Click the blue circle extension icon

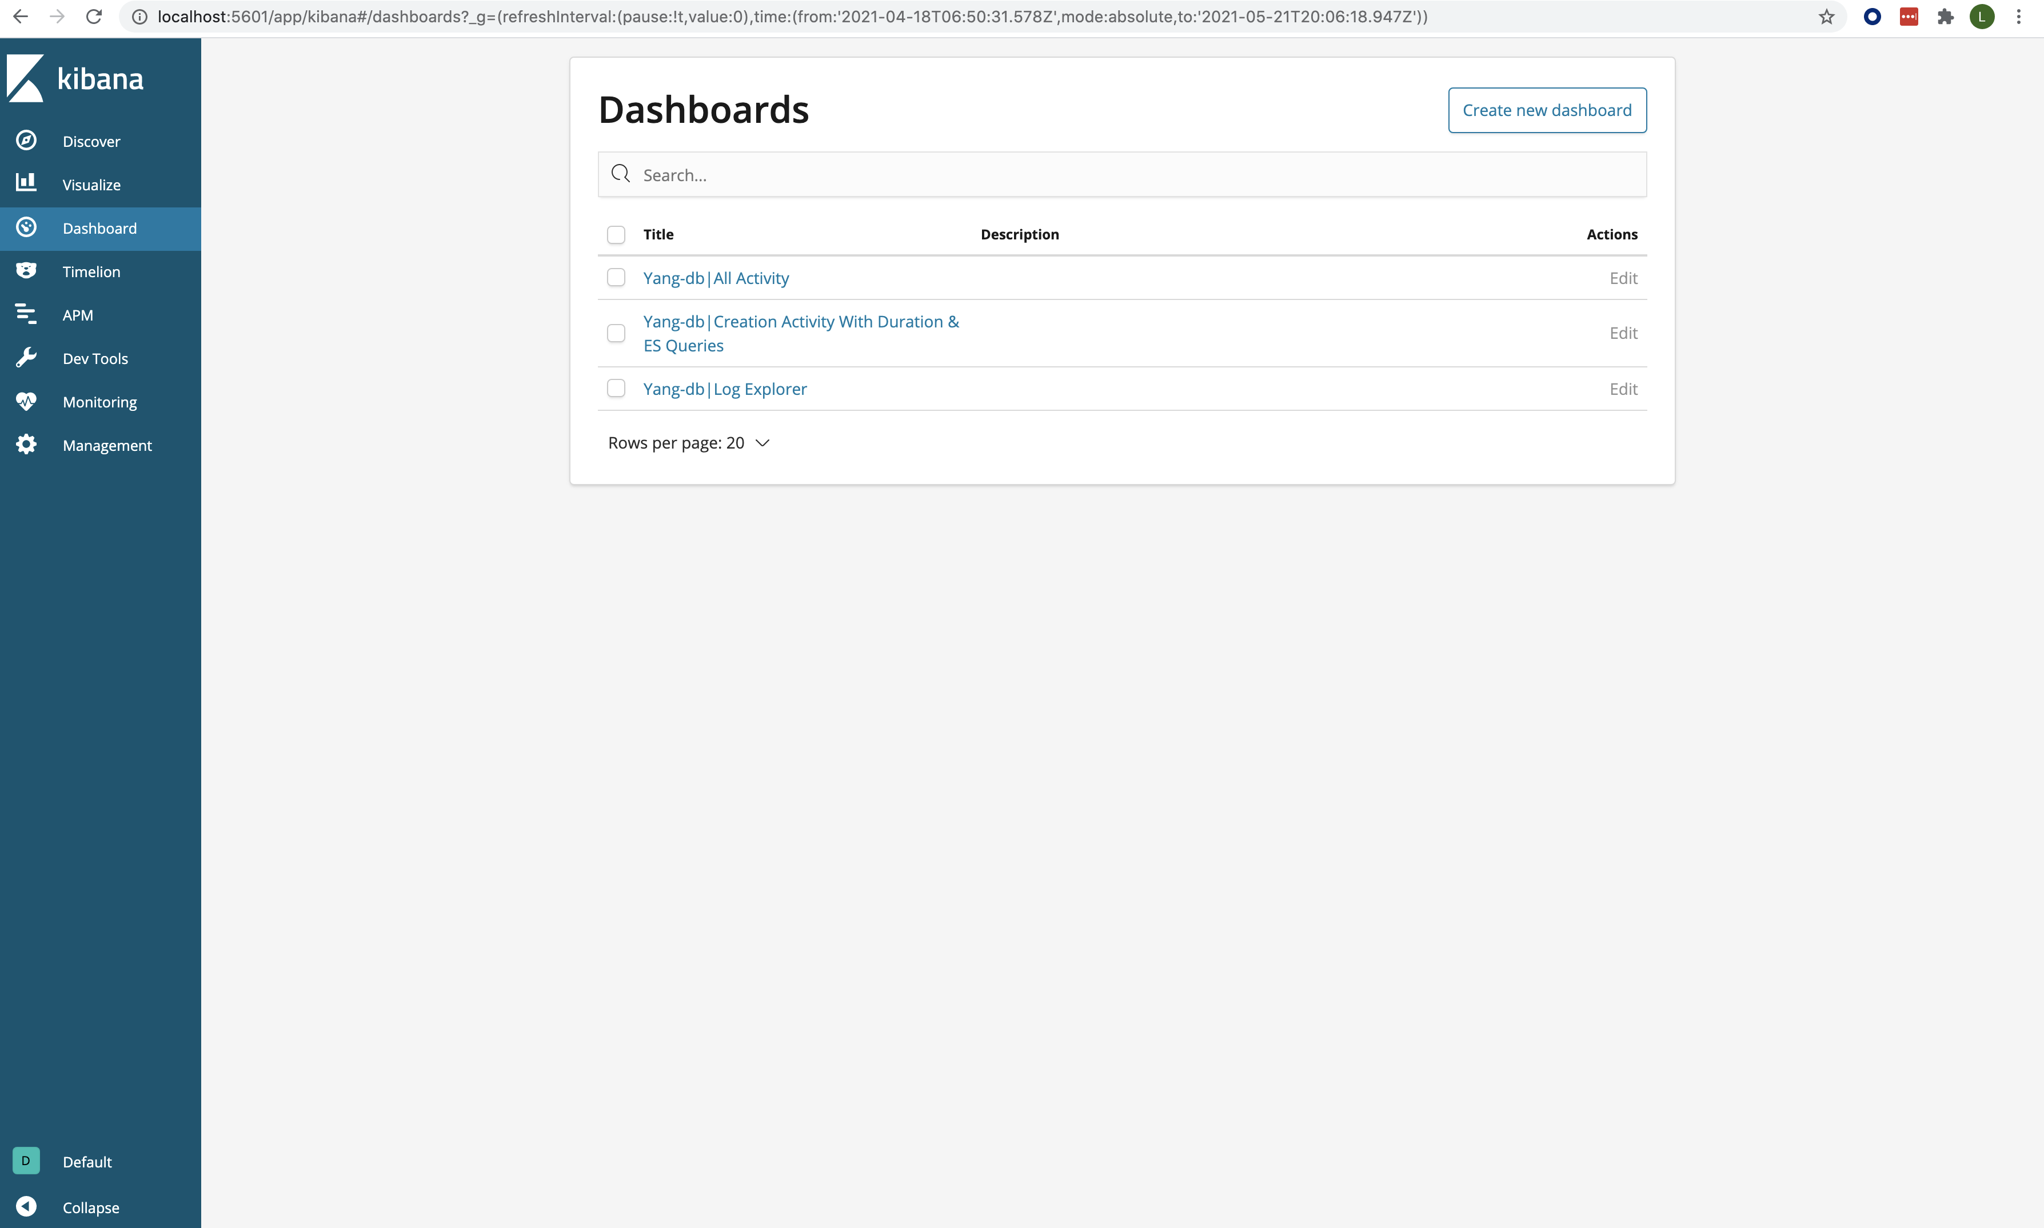[x=1873, y=17]
